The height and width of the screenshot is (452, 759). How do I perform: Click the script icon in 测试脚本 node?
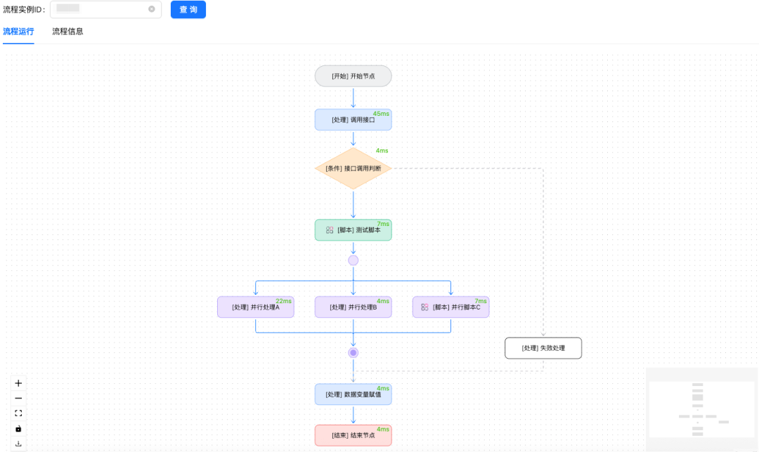[330, 230]
